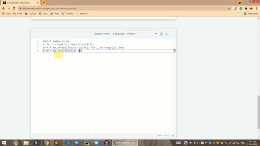Open the YouTube bookmark
Image resolution: width=260 pixels, height=146 pixels.
click(30, 13)
